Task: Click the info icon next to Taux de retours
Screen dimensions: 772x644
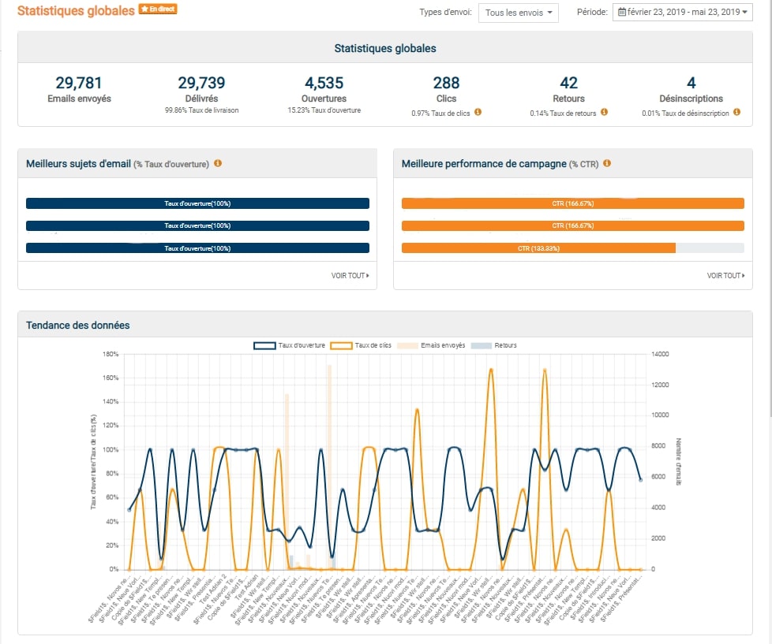Action: [x=603, y=113]
